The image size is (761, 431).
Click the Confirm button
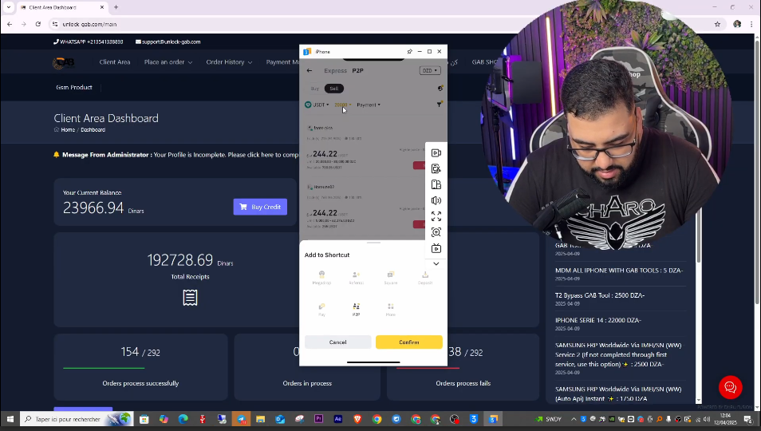tap(408, 342)
